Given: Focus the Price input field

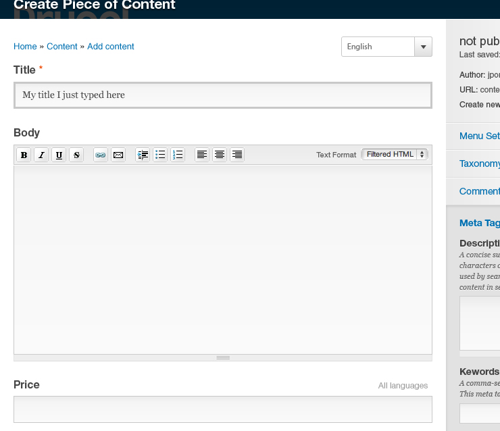Looking at the screenshot, I should pyautogui.click(x=223, y=409).
